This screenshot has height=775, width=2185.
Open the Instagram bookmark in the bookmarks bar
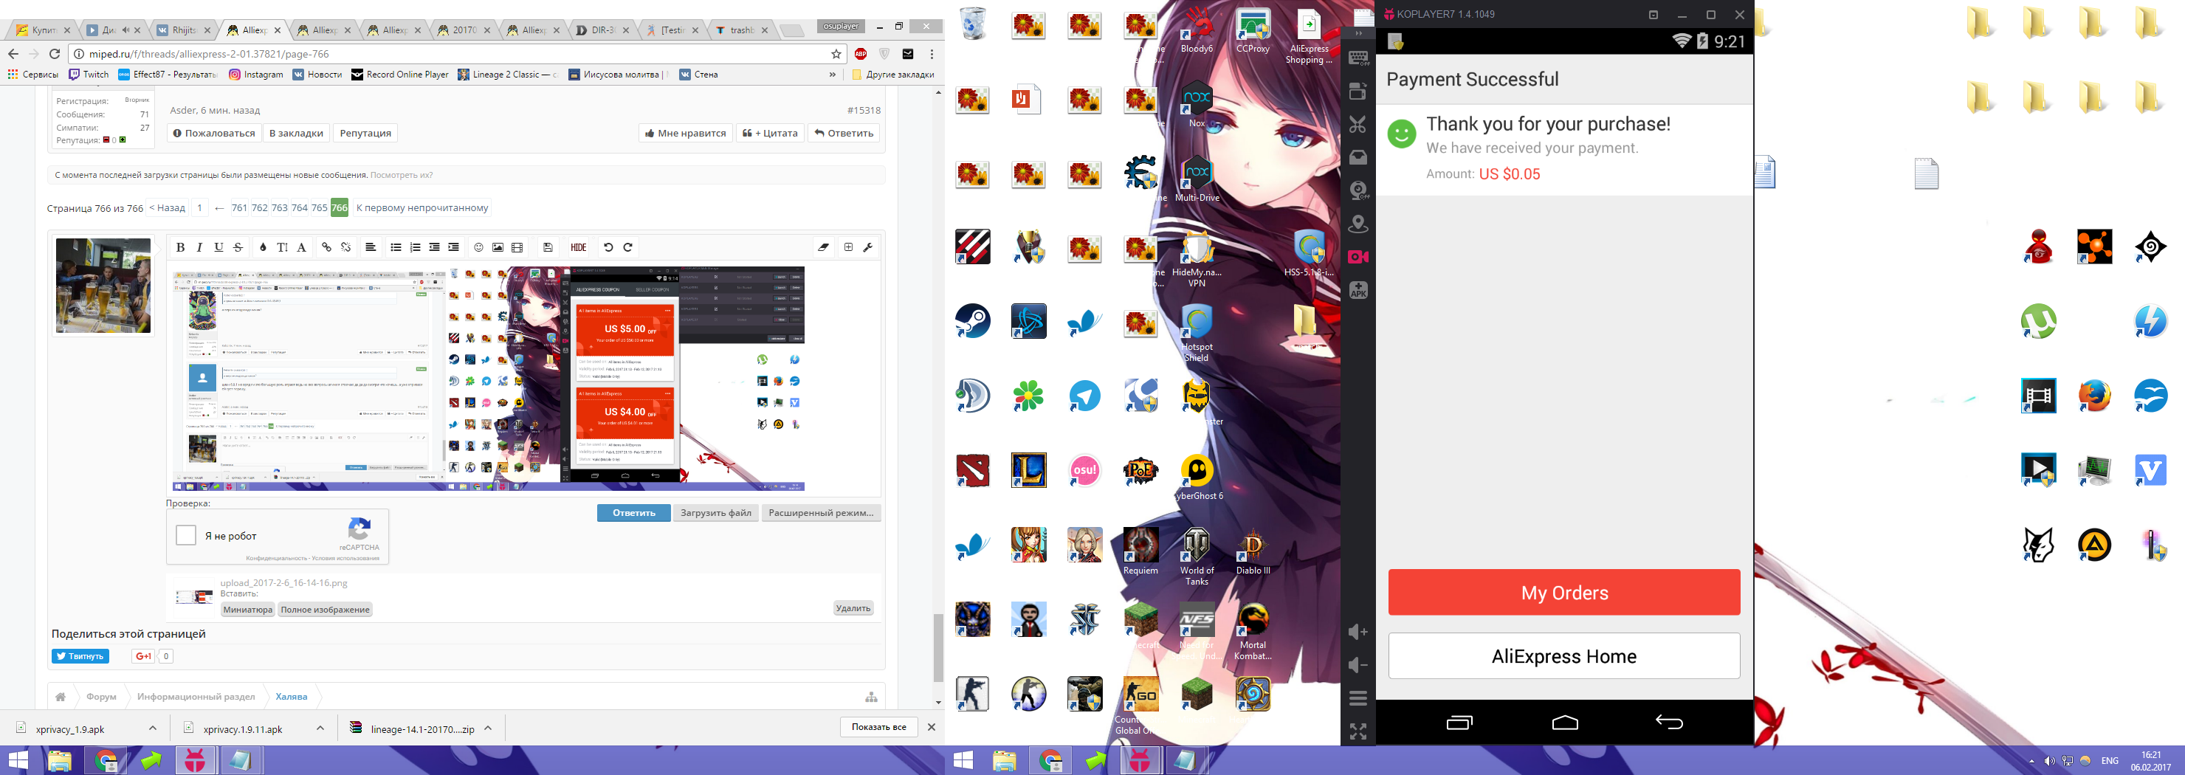point(256,75)
